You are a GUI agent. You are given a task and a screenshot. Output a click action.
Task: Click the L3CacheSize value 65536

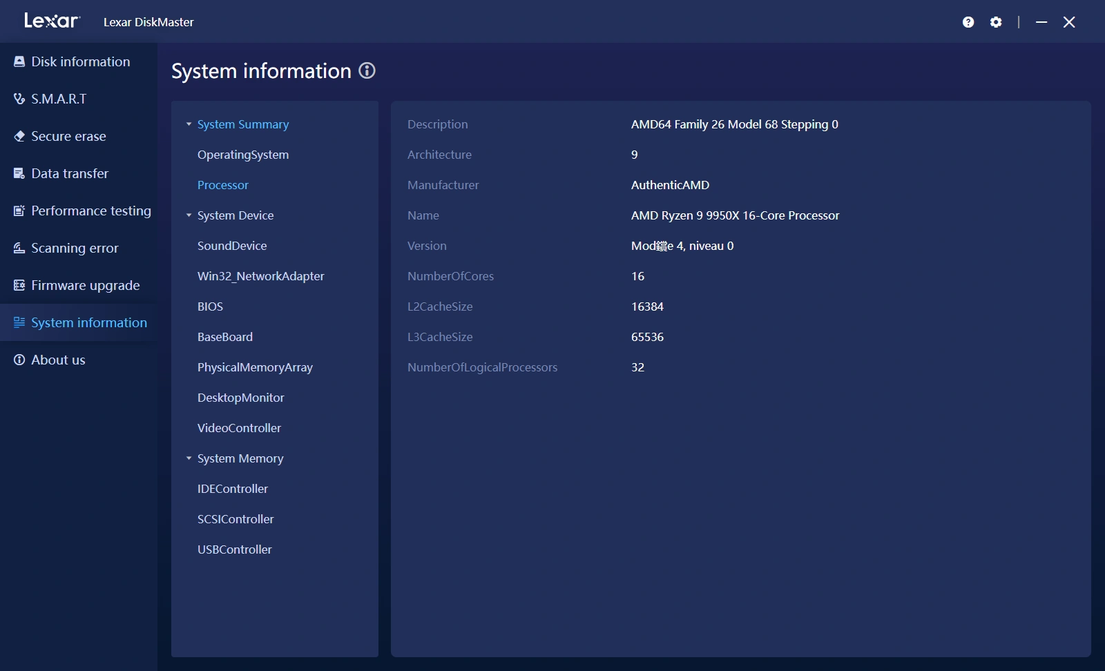647,337
